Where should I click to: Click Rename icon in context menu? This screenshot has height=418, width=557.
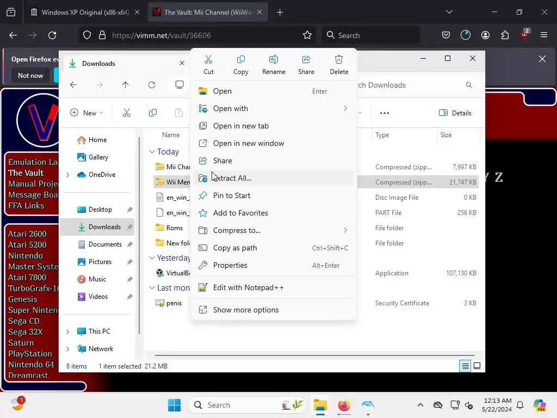click(x=274, y=65)
